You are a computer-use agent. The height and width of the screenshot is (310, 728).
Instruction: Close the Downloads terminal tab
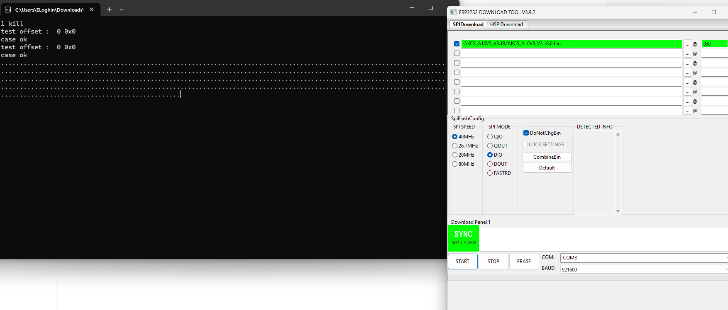pyautogui.click(x=92, y=9)
